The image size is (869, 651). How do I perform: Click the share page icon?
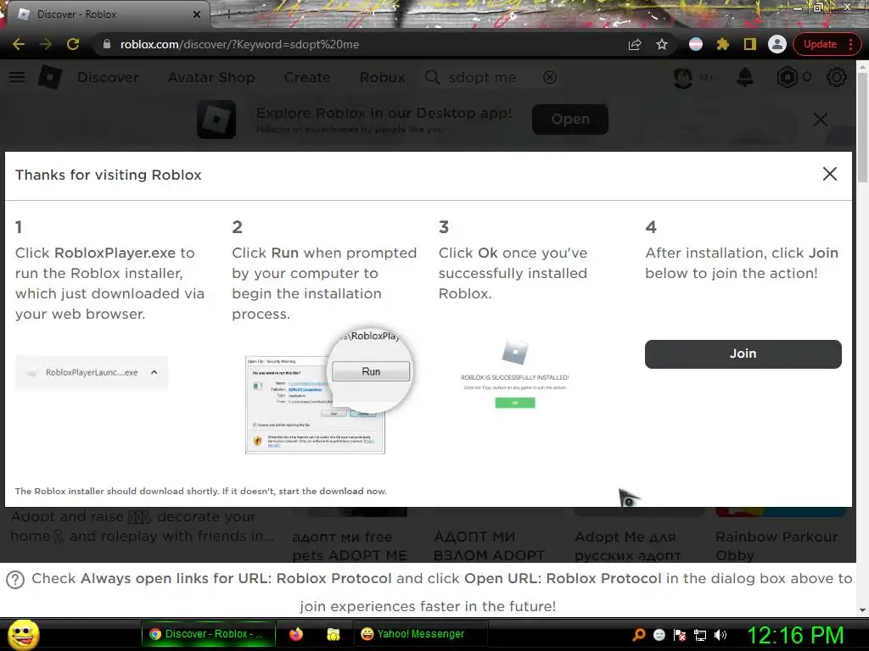tap(635, 44)
